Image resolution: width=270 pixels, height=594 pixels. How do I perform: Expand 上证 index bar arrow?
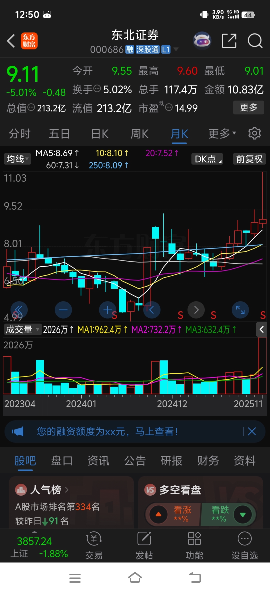[34, 532]
